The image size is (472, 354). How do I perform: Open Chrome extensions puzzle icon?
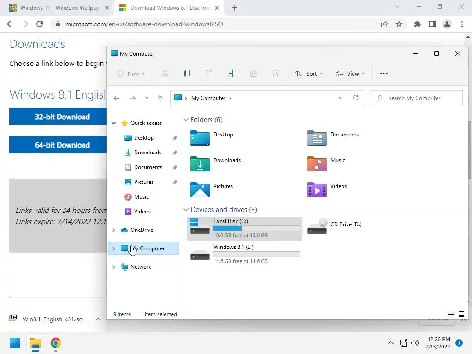(417, 24)
